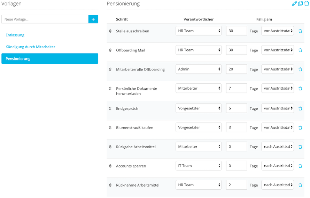
Task: Open responsible dropdown for Stelle ausschreiben
Action: (x=199, y=31)
